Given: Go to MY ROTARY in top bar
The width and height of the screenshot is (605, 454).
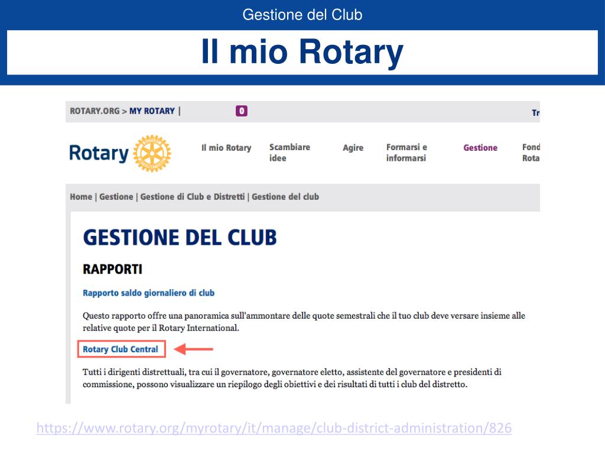Looking at the screenshot, I should pos(152,111).
